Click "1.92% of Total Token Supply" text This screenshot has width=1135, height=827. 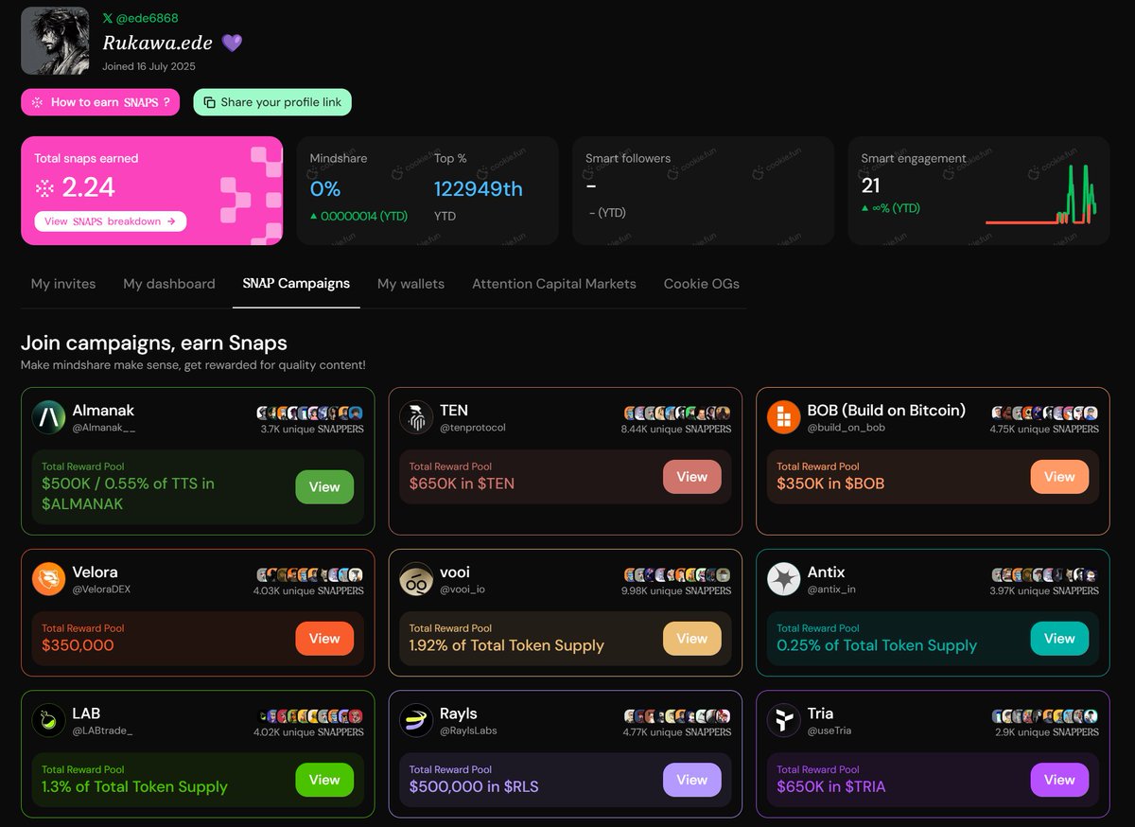tap(506, 645)
